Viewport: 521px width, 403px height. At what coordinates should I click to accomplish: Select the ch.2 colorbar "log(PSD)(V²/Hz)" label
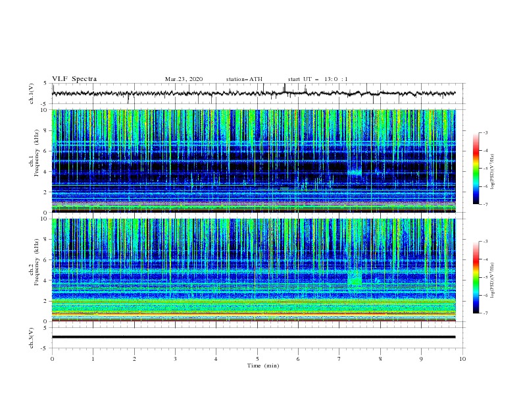click(493, 281)
